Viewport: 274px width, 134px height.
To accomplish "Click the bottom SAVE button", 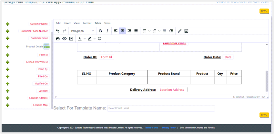I will pos(264,115).
